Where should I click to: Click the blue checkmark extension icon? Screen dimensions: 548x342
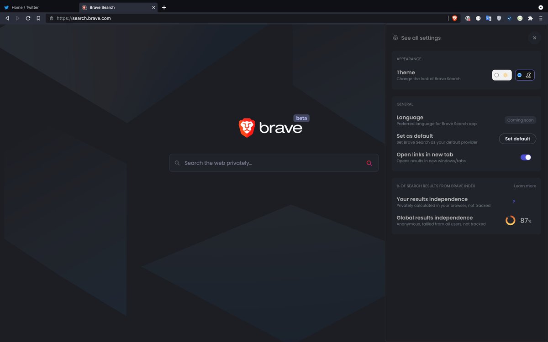[x=510, y=18]
